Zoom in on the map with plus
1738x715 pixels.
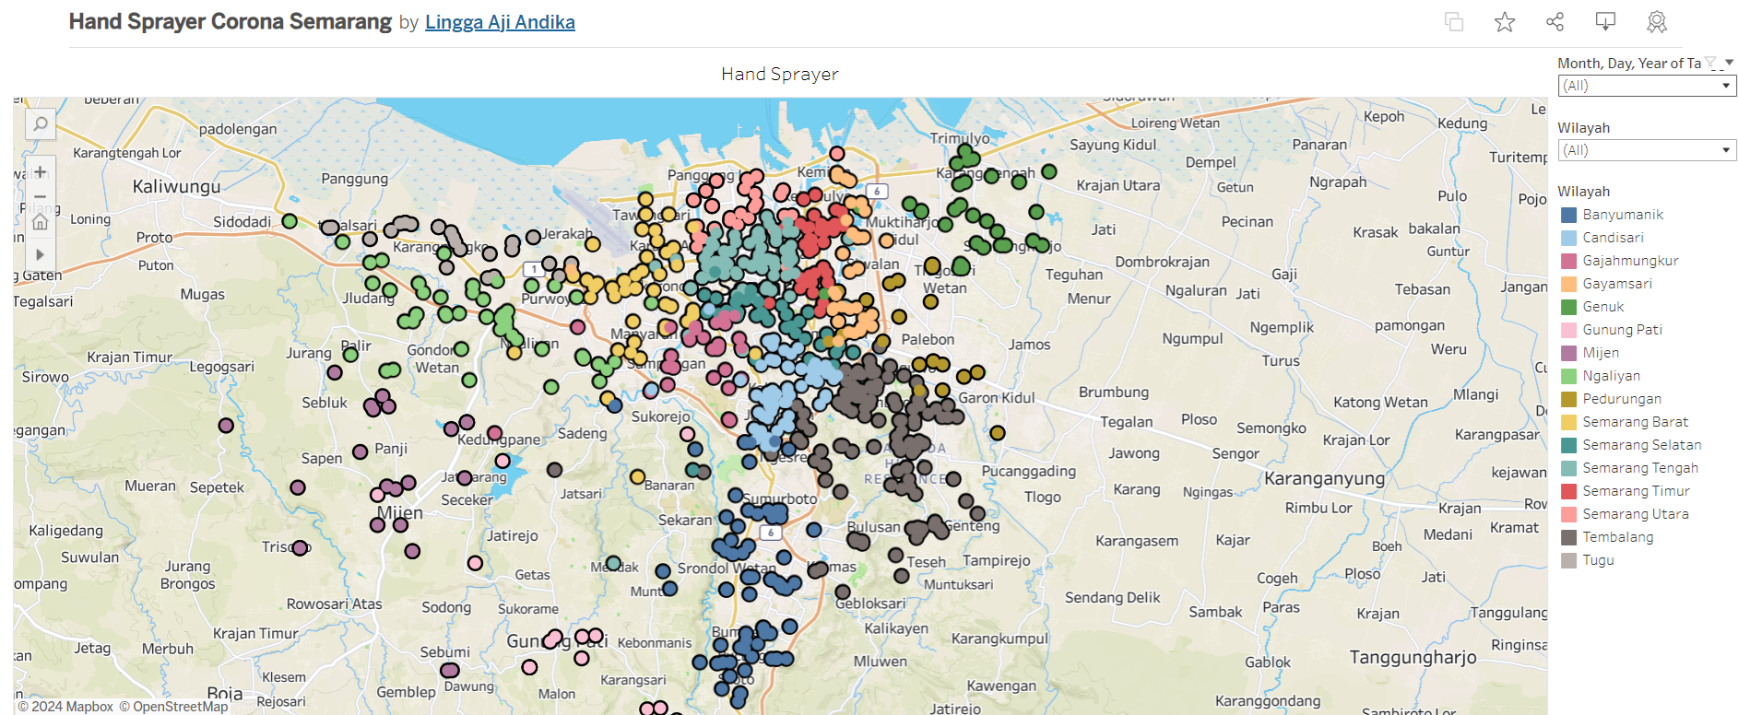tap(41, 172)
